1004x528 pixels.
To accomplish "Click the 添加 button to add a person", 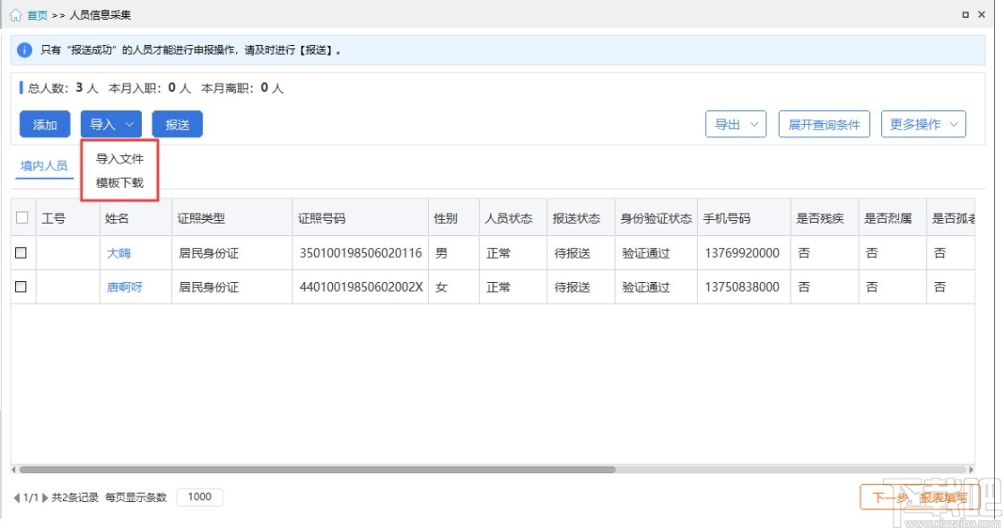I will click(x=44, y=124).
